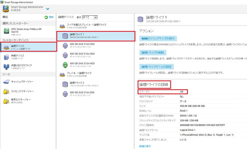Click the 暗号化マネージャー lock icon

click(x=6, y=101)
